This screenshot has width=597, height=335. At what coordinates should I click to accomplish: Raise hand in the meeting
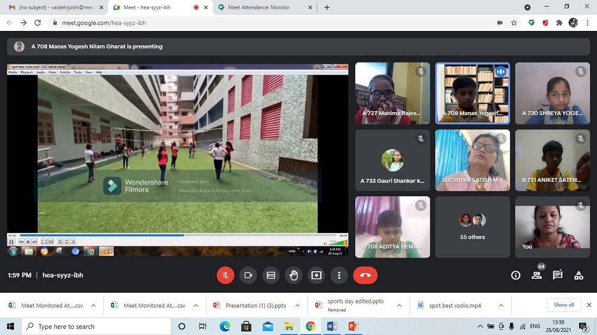[294, 275]
